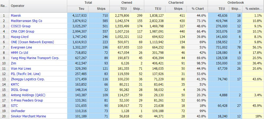Click the Total group column header
This screenshot has width=264, height=119.
[88, 3]
